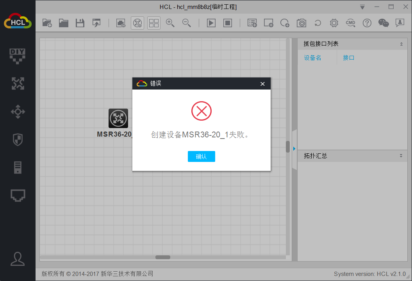Click the 设备名 column header
This screenshot has height=281, width=412.
pyautogui.click(x=313, y=58)
